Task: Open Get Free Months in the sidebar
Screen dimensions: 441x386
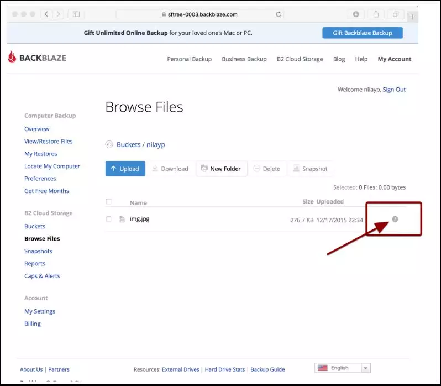Action: 46,191
